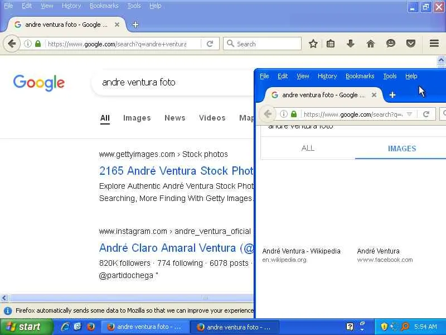Open Help menu in front Firefox window
Image resolution: width=446 pixels, height=335 pixels.
[411, 76]
